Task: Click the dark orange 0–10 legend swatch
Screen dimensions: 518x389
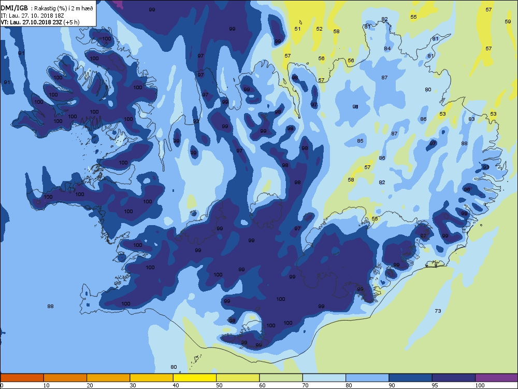Action: pyautogui.click(x=22, y=378)
